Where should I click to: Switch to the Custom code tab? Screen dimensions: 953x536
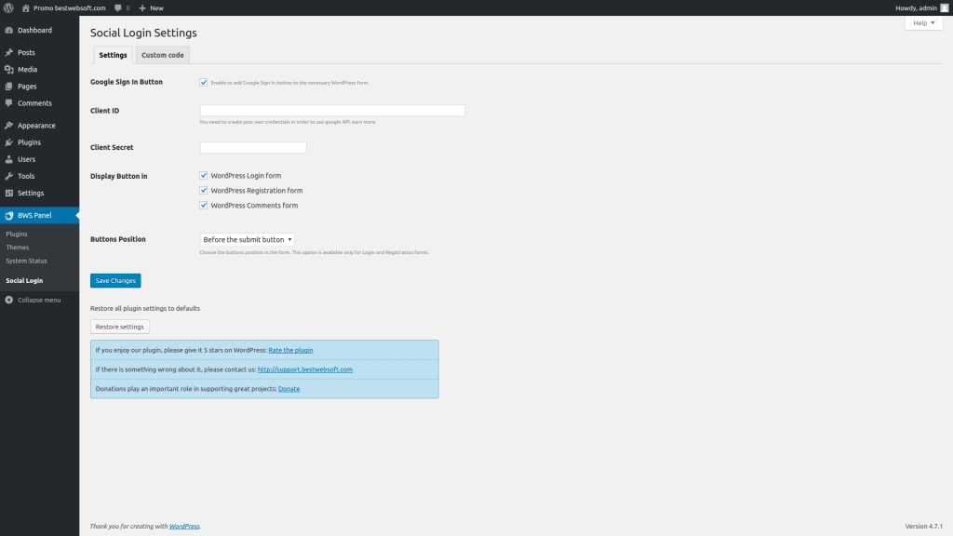pos(162,55)
